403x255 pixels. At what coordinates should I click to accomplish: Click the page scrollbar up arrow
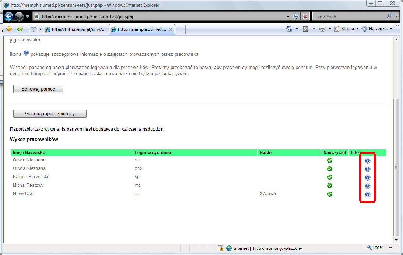[396, 40]
